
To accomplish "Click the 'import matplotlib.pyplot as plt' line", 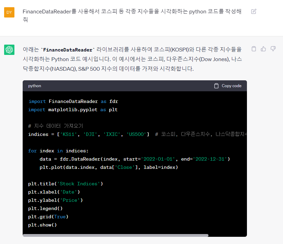I will (x=73, y=110).
